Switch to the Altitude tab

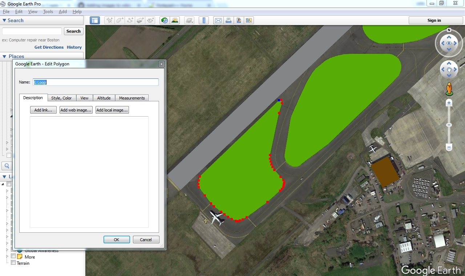pyautogui.click(x=104, y=98)
